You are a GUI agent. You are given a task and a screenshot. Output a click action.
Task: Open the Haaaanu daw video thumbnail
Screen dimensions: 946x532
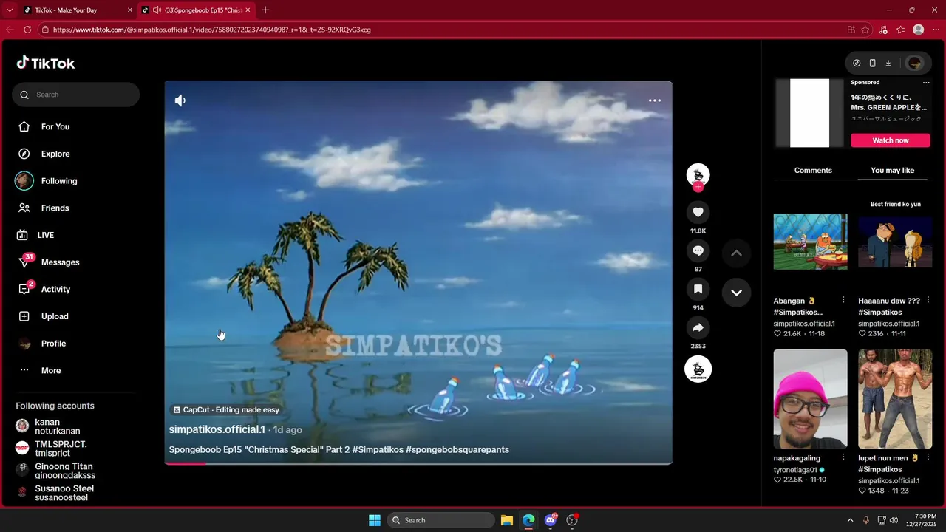pyautogui.click(x=895, y=242)
